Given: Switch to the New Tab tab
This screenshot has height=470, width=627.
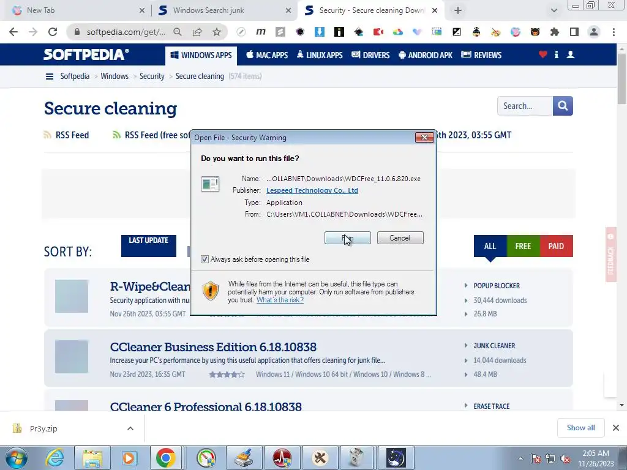Looking at the screenshot, I should (x=76, y=10).
